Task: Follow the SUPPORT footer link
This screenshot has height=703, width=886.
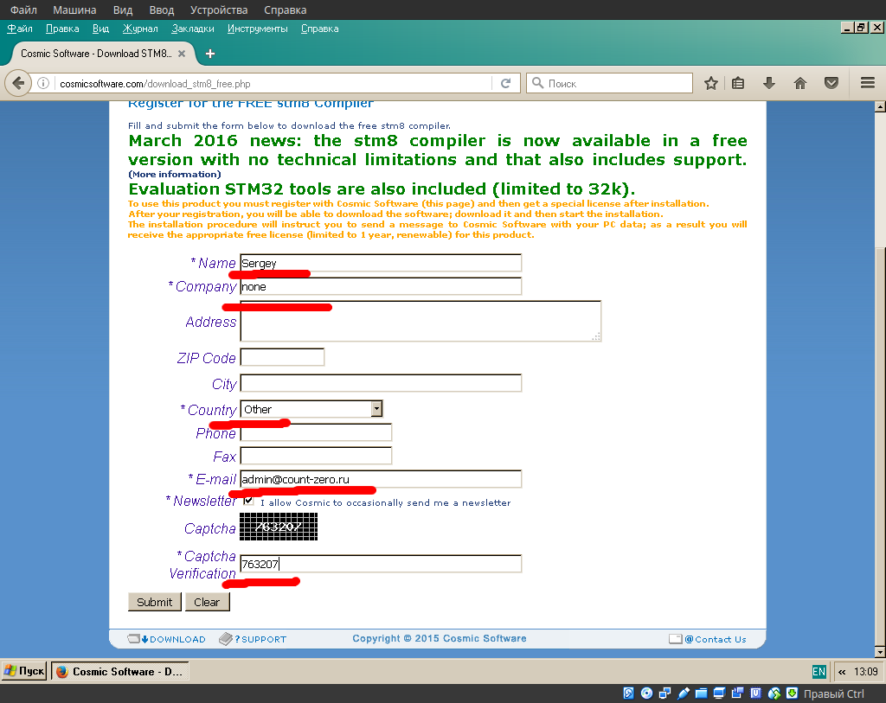Action: [253, 639]
